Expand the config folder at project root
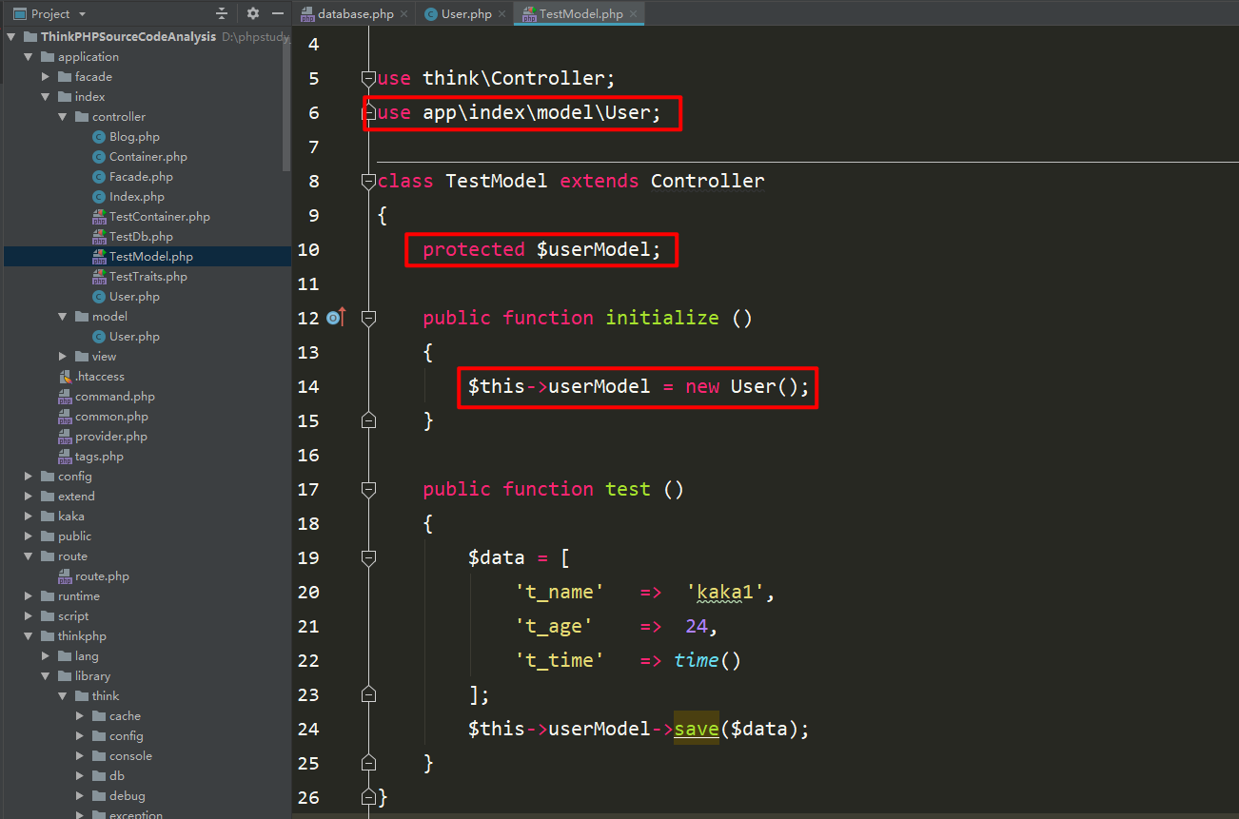Image resolution: width=1239 pixels, height=819 pixels. coord(29,477)
